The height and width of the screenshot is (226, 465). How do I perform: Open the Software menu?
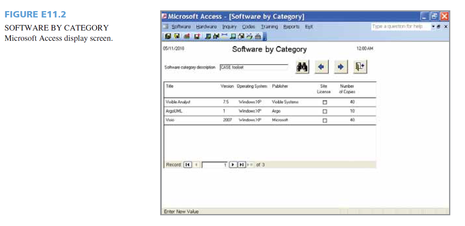181,27
